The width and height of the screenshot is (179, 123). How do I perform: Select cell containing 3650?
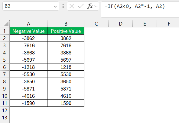pyautogui.click(x=66, y=81)
